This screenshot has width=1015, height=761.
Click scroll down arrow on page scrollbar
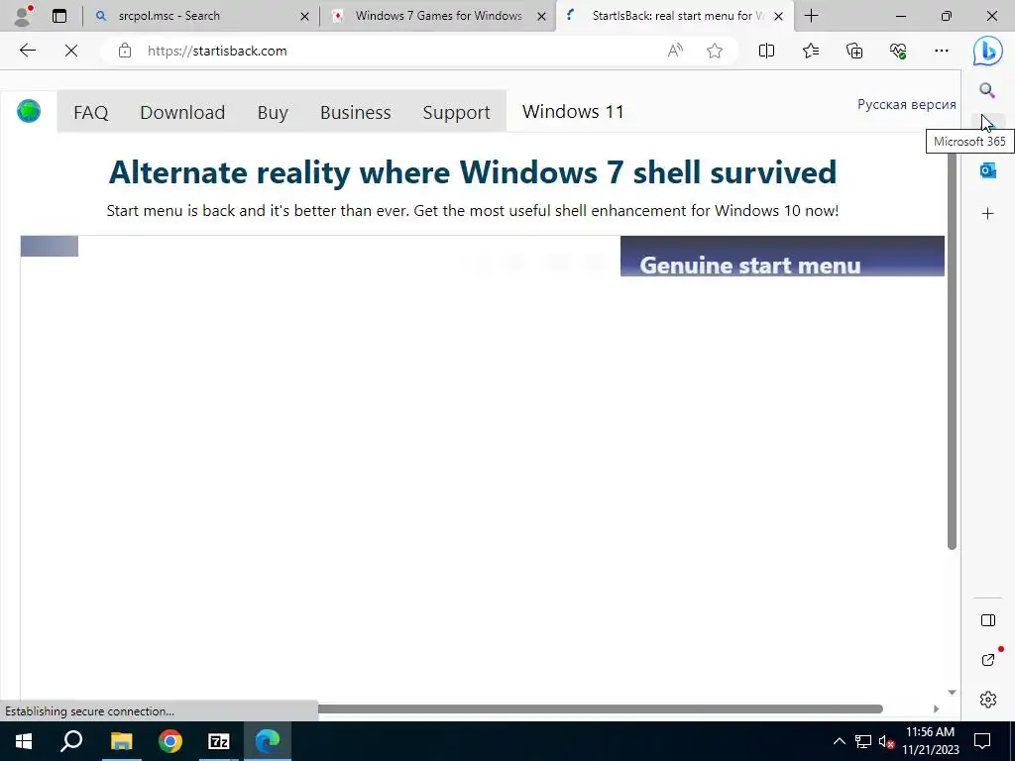pyautogui.click(x=952, y=693)
